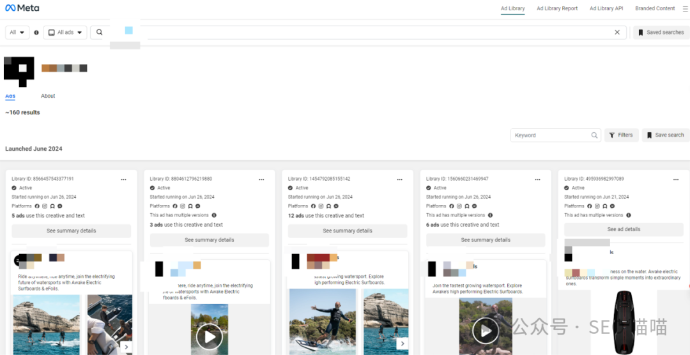
Task: Clear the search field with X icon
Action: click(617, 33)
